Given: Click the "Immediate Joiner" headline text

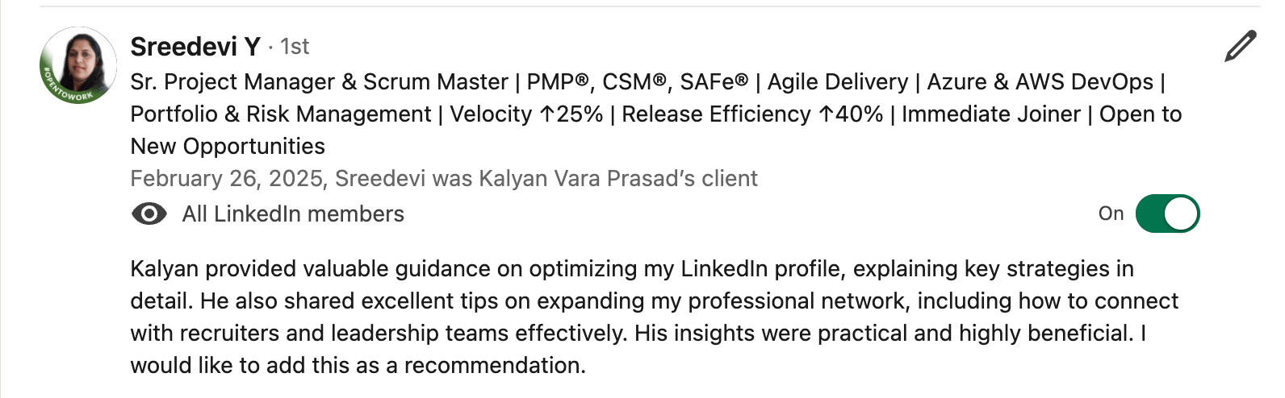Looking at the screenshot, I should tap(990, 114).
